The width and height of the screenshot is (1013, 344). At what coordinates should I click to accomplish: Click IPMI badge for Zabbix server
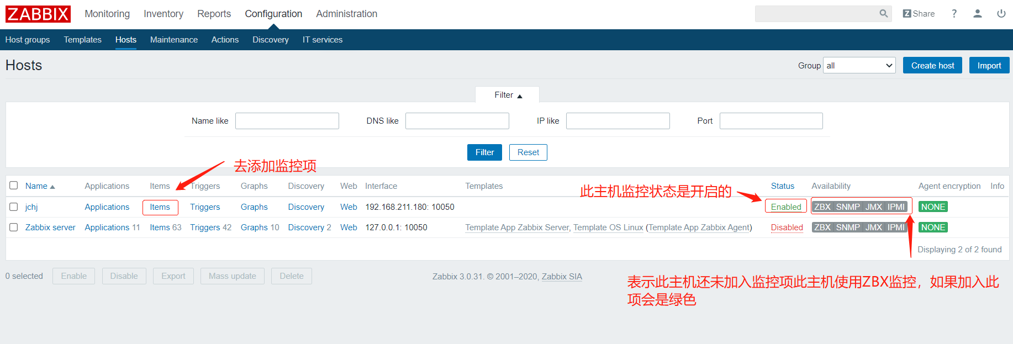[896, 227]
